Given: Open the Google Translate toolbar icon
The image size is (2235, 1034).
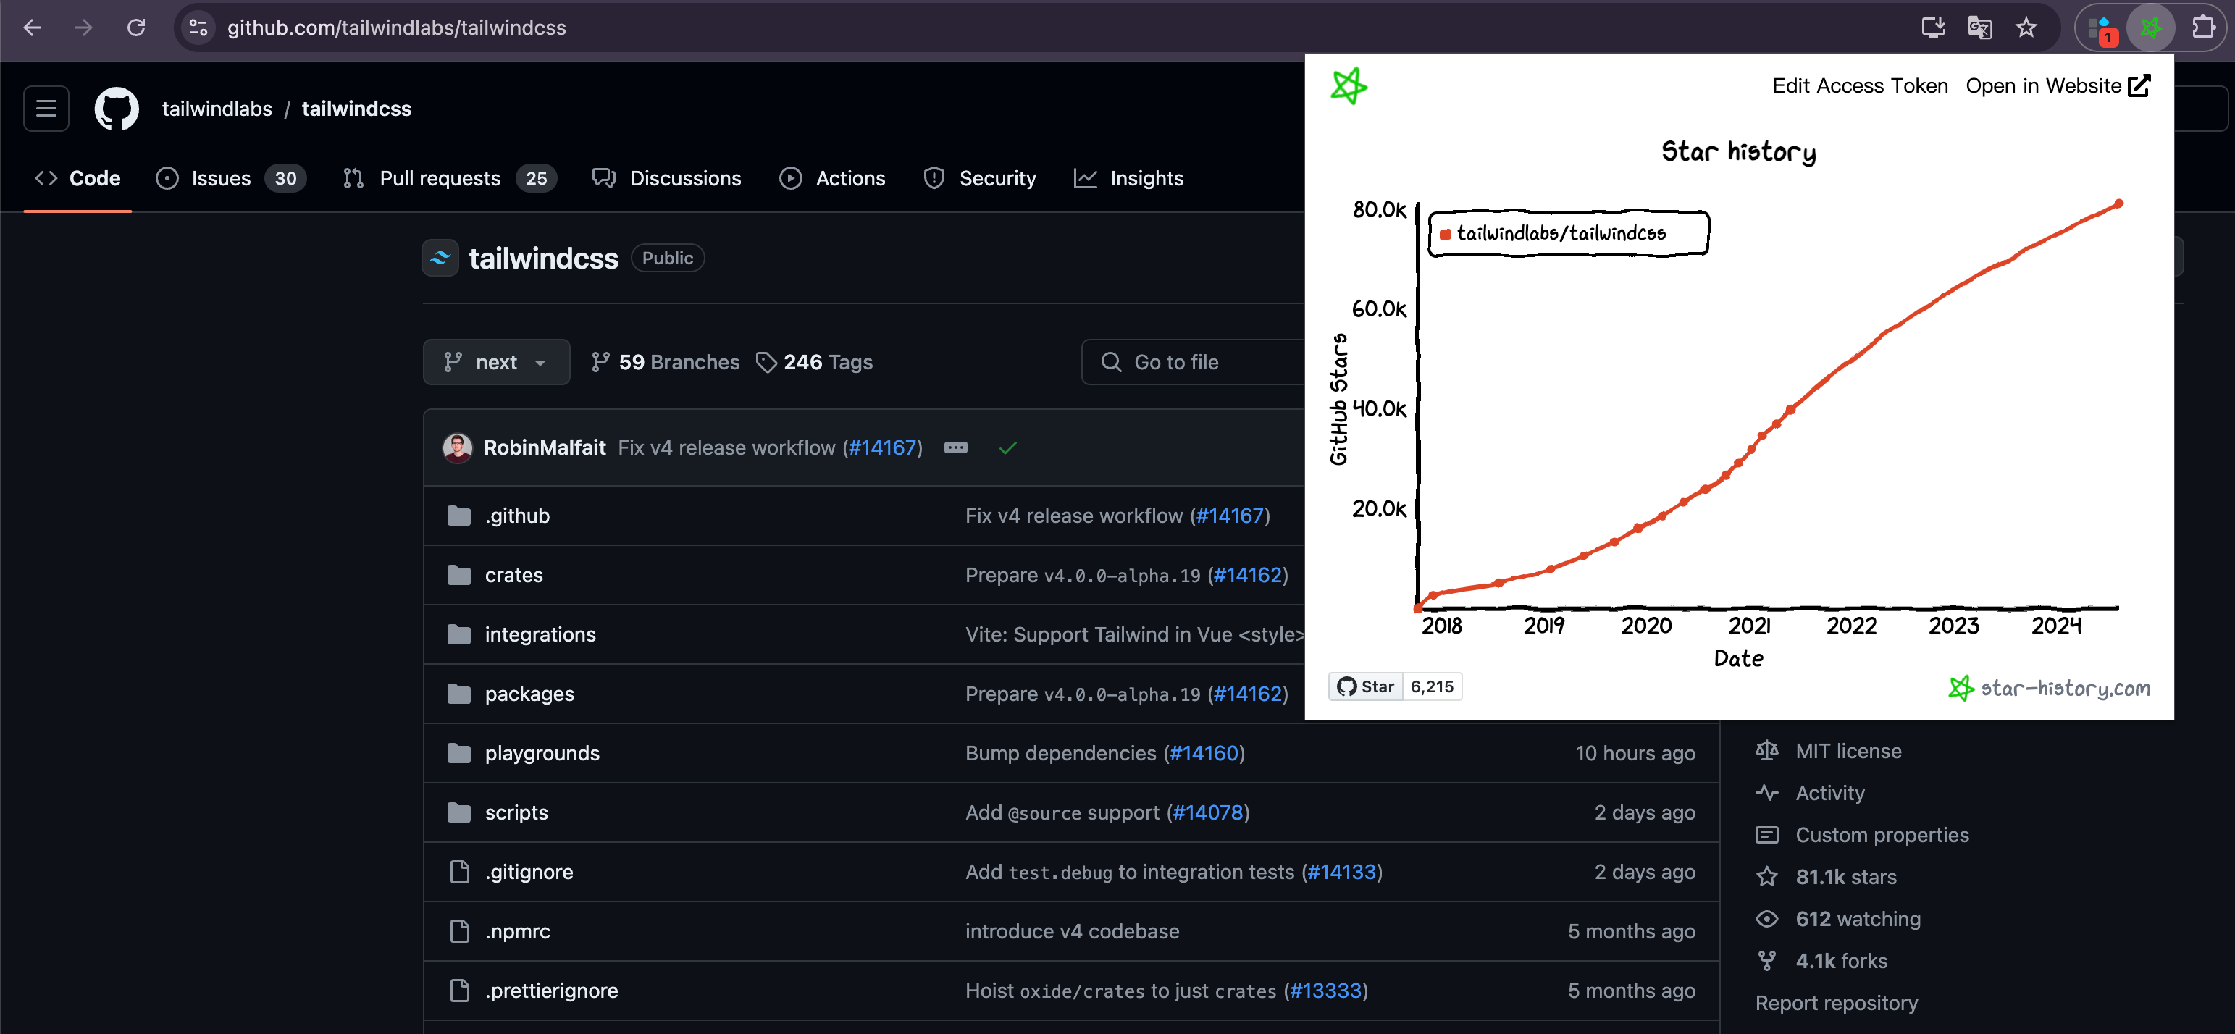Looking at the screenshot, I should 1979,28.
